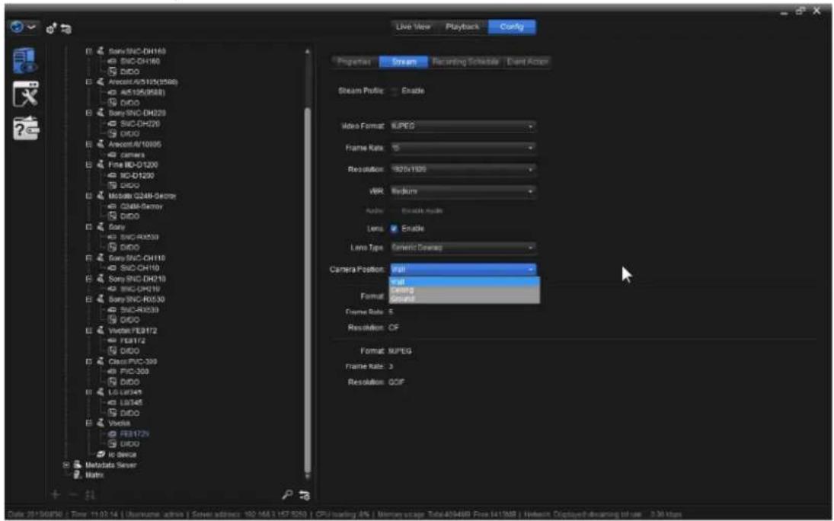The width and height of the screenshot is (834, 521).
Task: Select the highlighted FE8172V channel
Action: 135,433
